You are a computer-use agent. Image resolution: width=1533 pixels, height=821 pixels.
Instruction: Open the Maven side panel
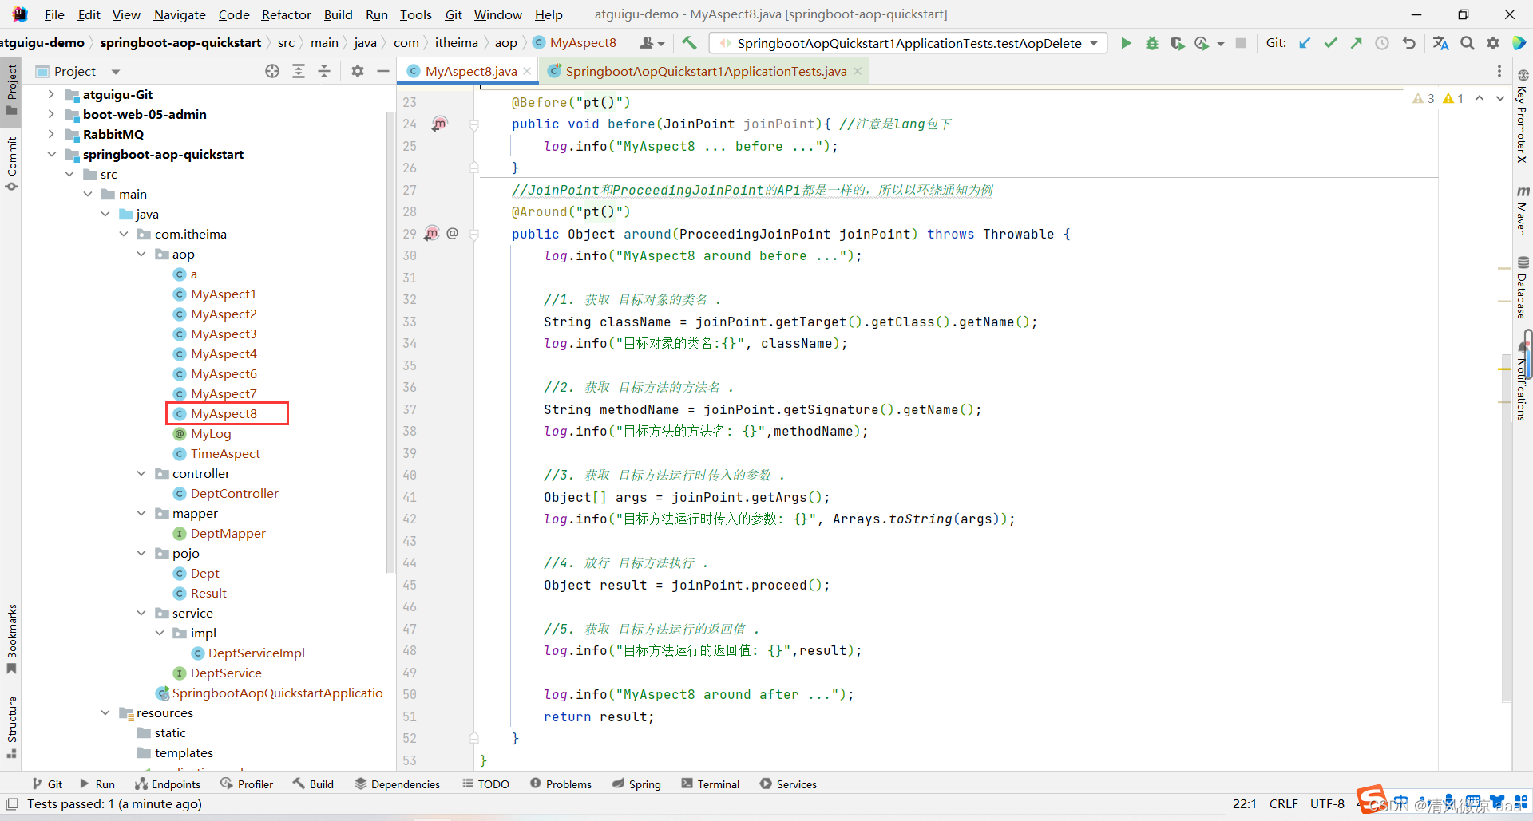click(x=1522, y=211)
